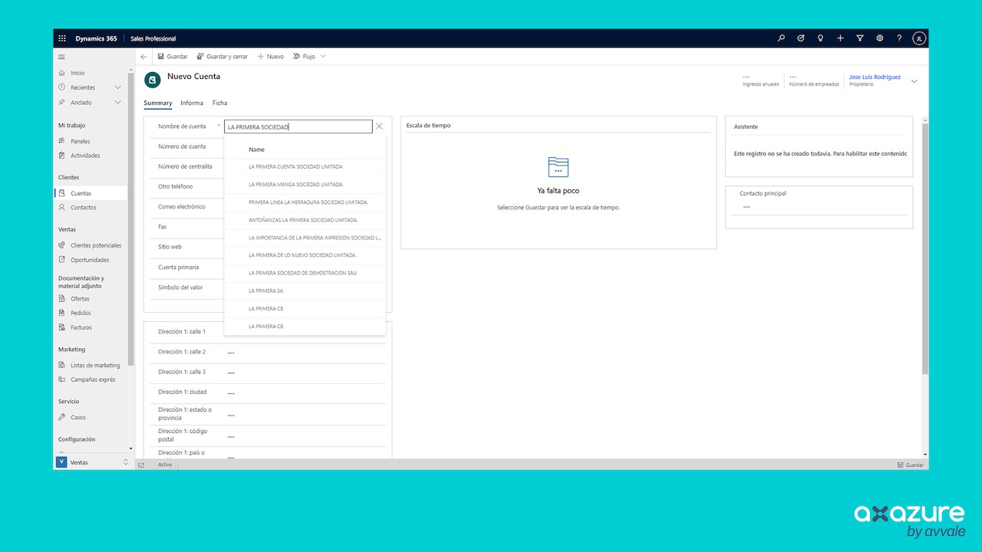Click the JL user avatar
982x552 pixels.
(919, 38)
